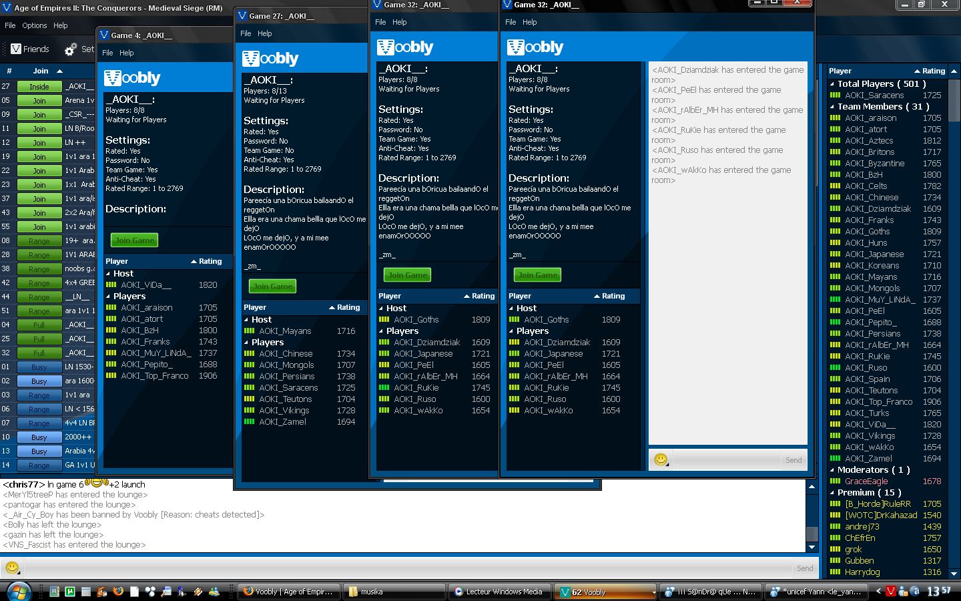
Task: Open the File menu in the main Voobly window
Action: (10, 25)
